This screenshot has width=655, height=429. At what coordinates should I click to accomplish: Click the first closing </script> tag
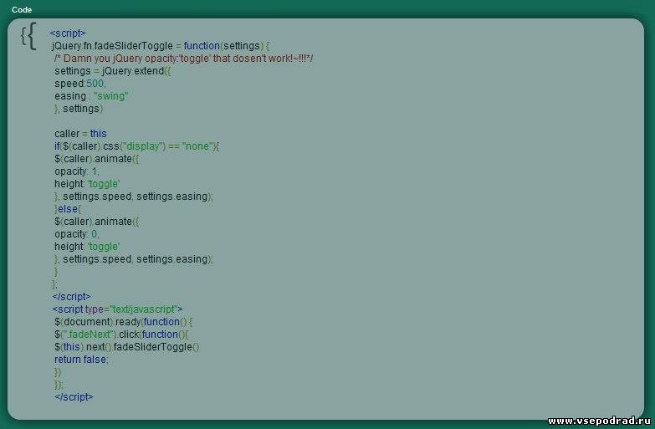71,297
